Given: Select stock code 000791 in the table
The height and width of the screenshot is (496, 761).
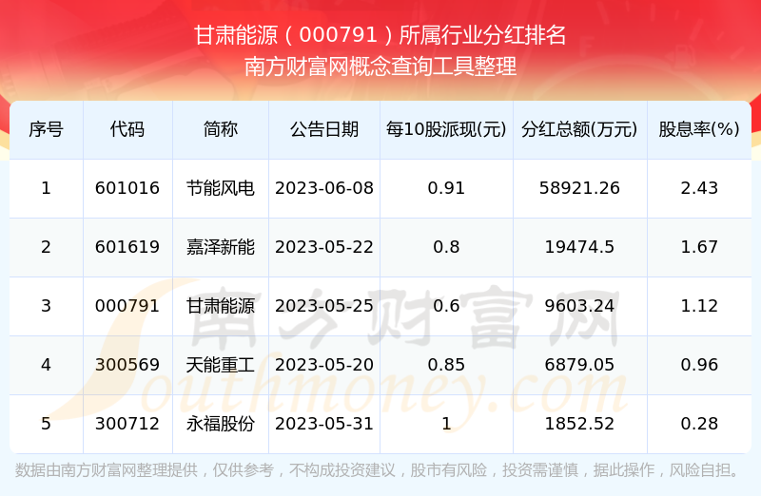Looking at the screenshot, I should (x=127, y=306).
